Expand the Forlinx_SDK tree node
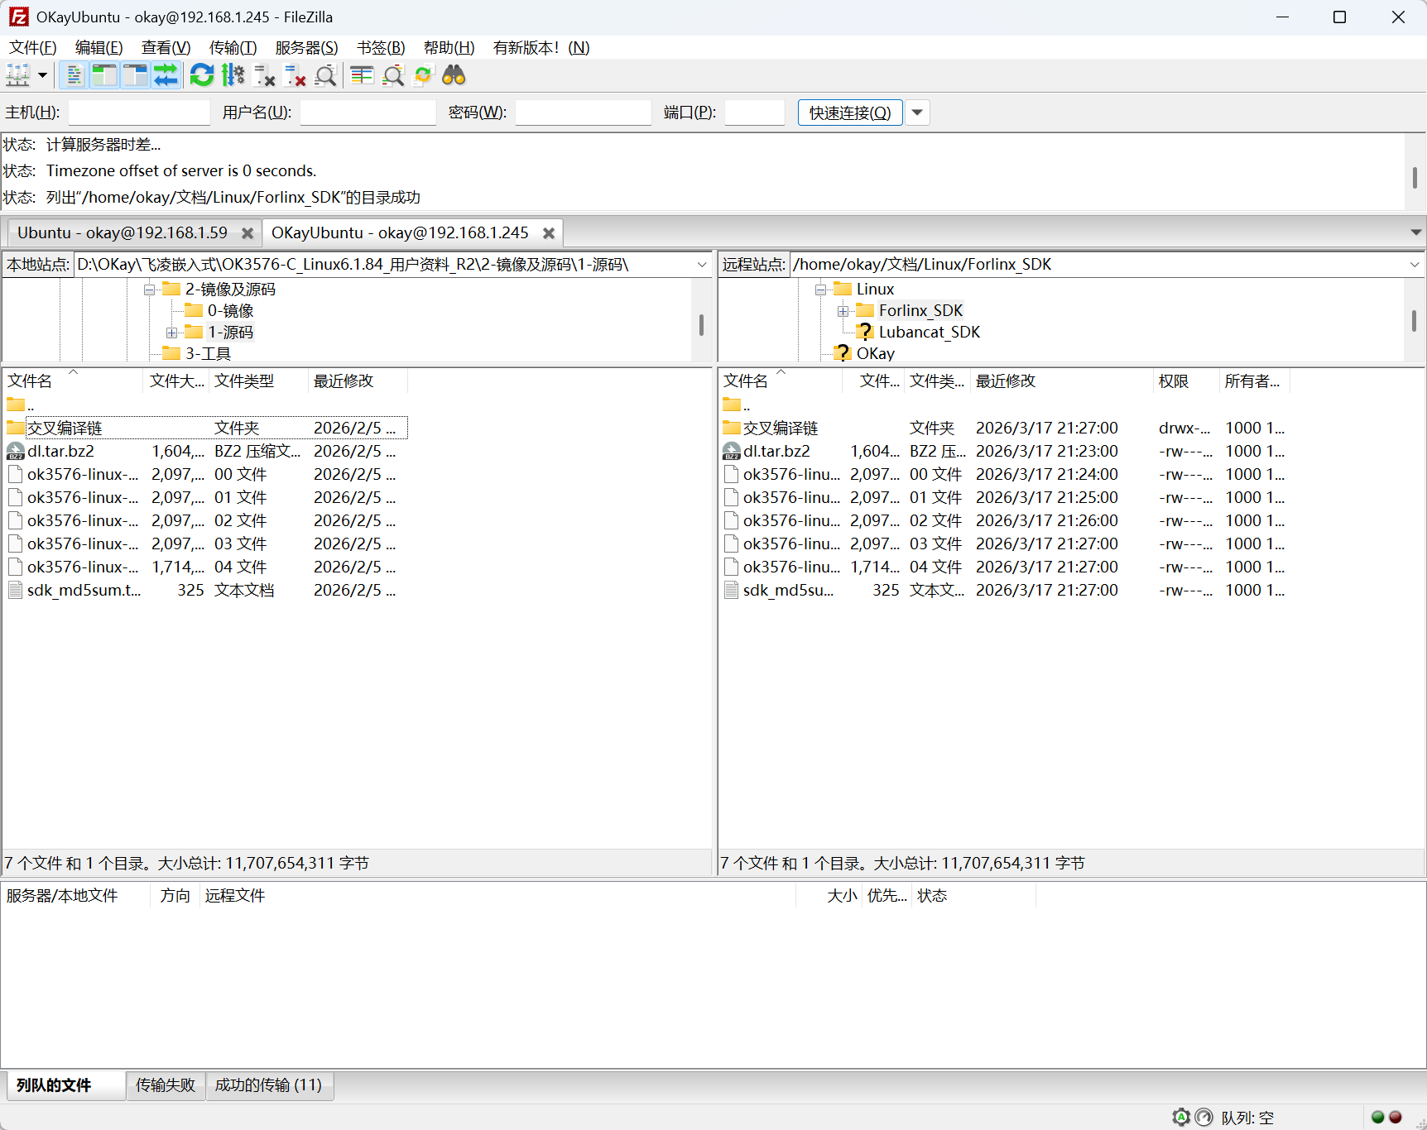The height and width of the screenshot is (1130, 1427). tap(843, 311)
